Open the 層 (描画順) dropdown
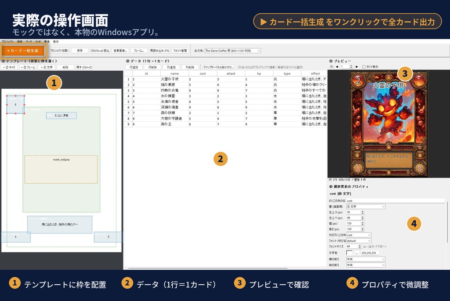 pos(366,207)
